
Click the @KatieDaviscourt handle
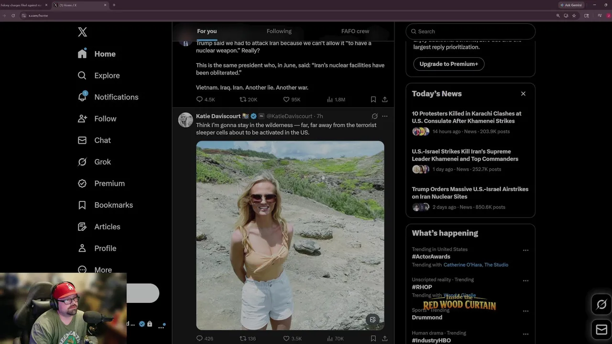coord(289,116)
